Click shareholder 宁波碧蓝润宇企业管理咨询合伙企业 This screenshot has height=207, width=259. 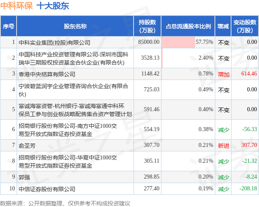coord(73,90)
